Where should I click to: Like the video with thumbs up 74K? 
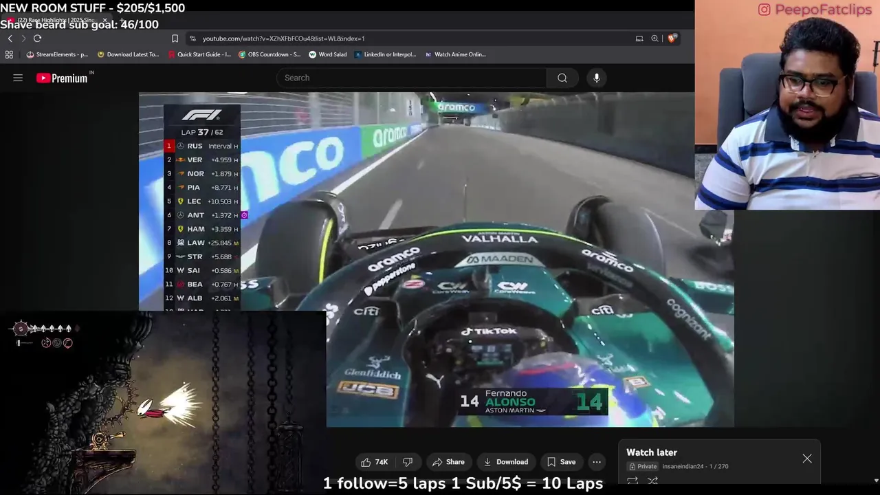click(374, 462)
